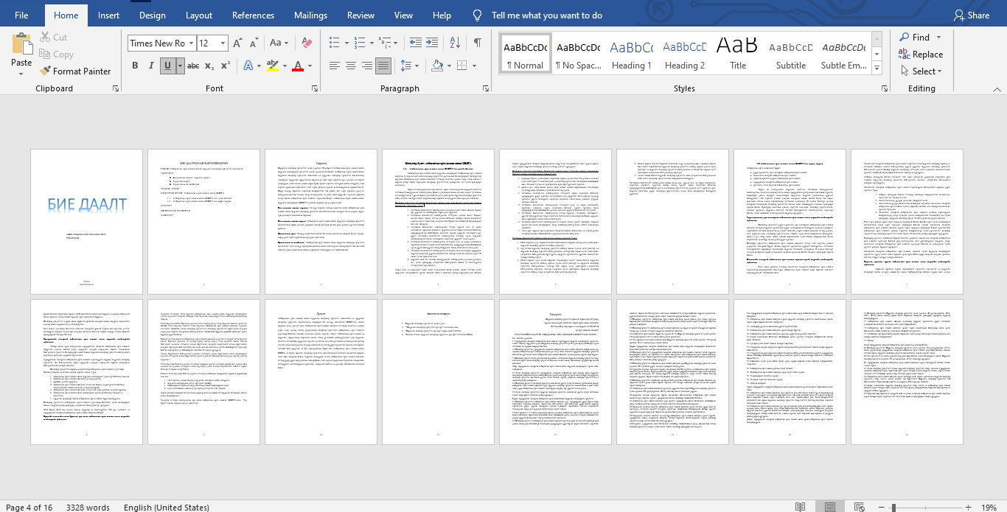Screen dimensions: 1007x512
Task: Open Line and Paragraph Spacing options
Action: pos(409,66)
